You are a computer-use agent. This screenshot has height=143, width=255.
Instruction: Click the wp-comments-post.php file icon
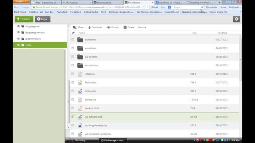tap(80, 134)
